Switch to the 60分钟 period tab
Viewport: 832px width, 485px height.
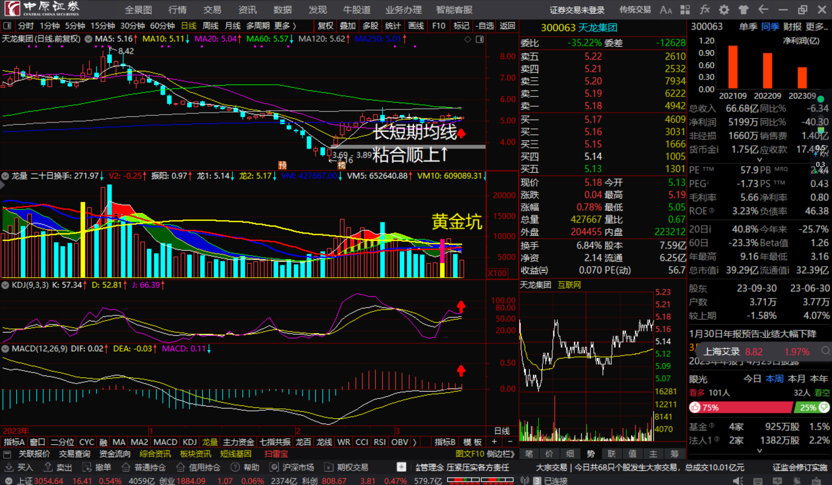tap(162, 26)
